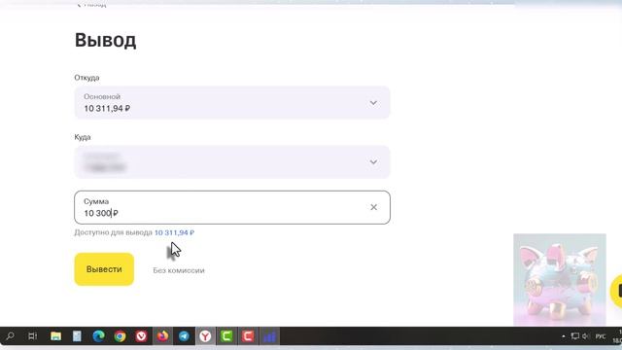Click the yellow Вывести button
622x350 pixels.
point(104,269)
